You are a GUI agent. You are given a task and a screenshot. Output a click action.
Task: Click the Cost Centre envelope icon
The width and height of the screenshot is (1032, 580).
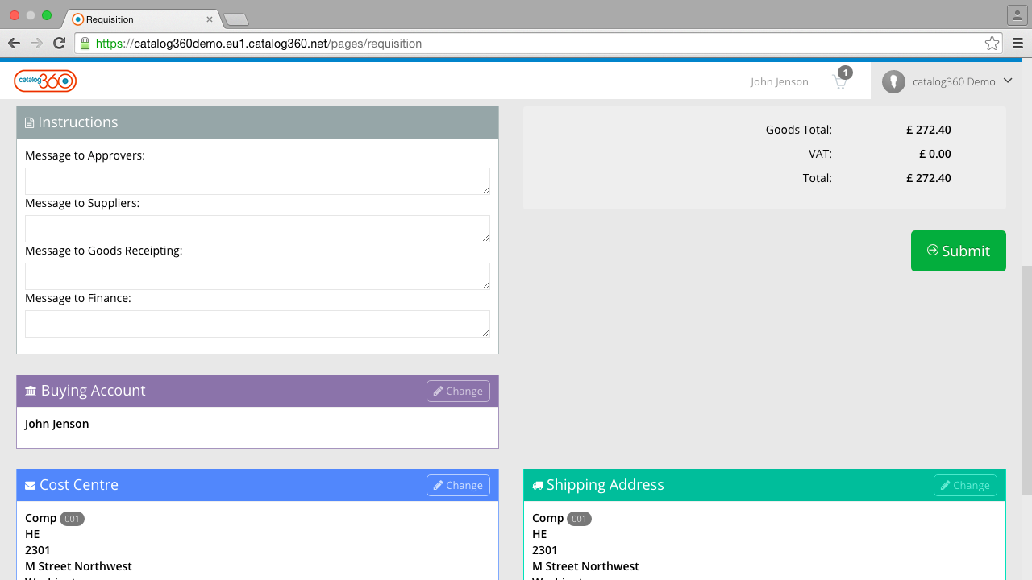coord(30,486)
